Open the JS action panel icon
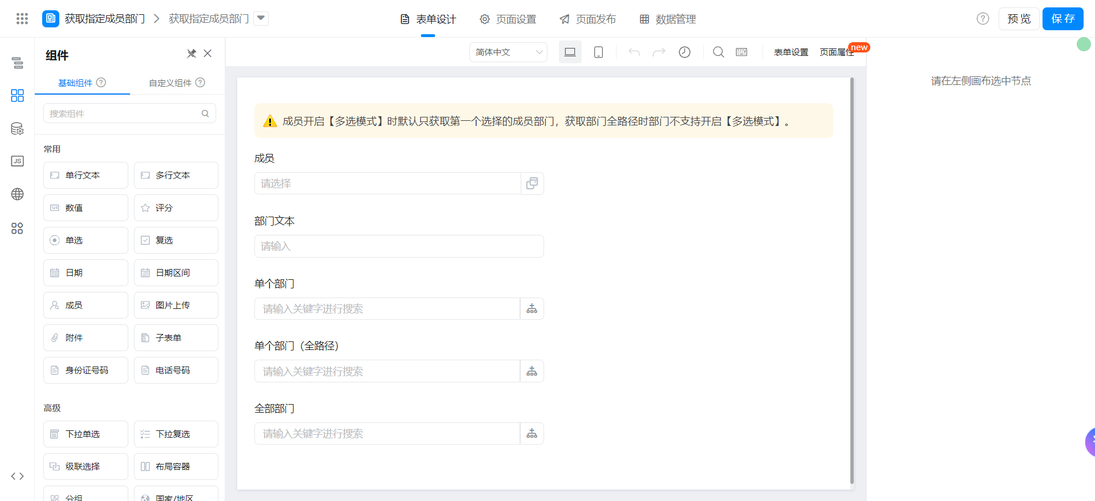This screenshot has width=1095, height=501. [18, 161]
